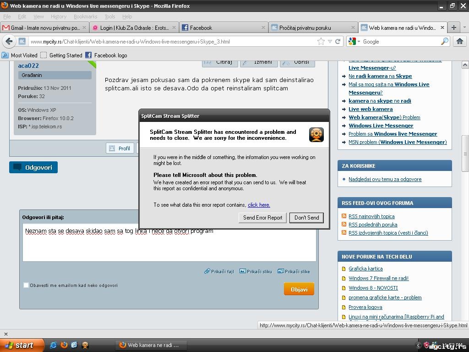
Task: Launch Firefox from quick launch bar
Action: click(x=64, y=345)
